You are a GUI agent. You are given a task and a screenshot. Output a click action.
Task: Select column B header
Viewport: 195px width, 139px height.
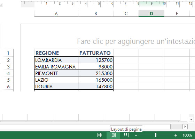point(96,14)
